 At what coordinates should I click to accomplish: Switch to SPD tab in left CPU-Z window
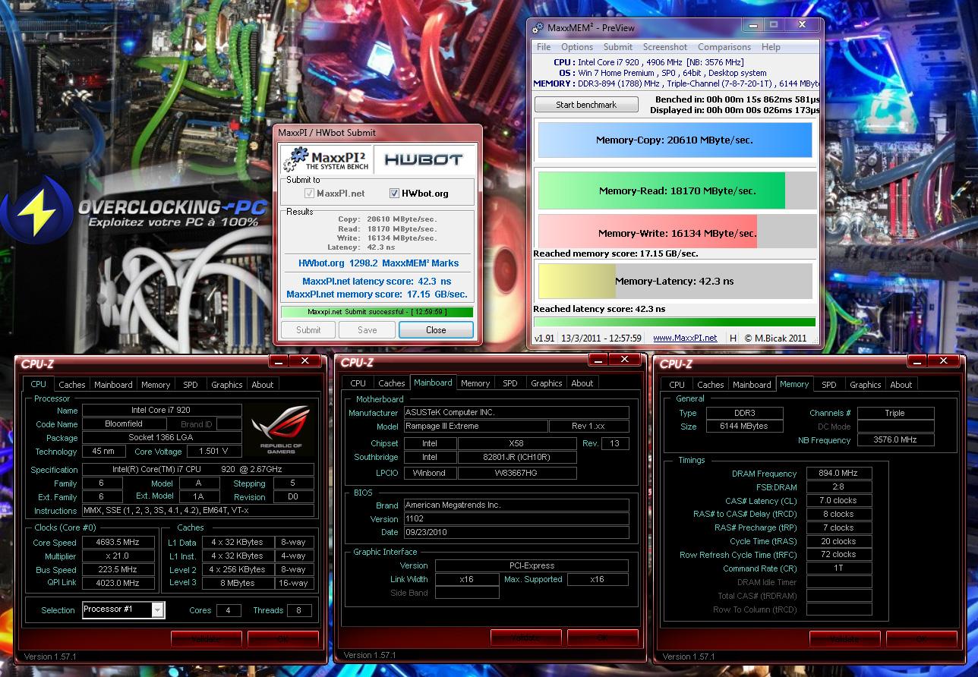[191, 385]
